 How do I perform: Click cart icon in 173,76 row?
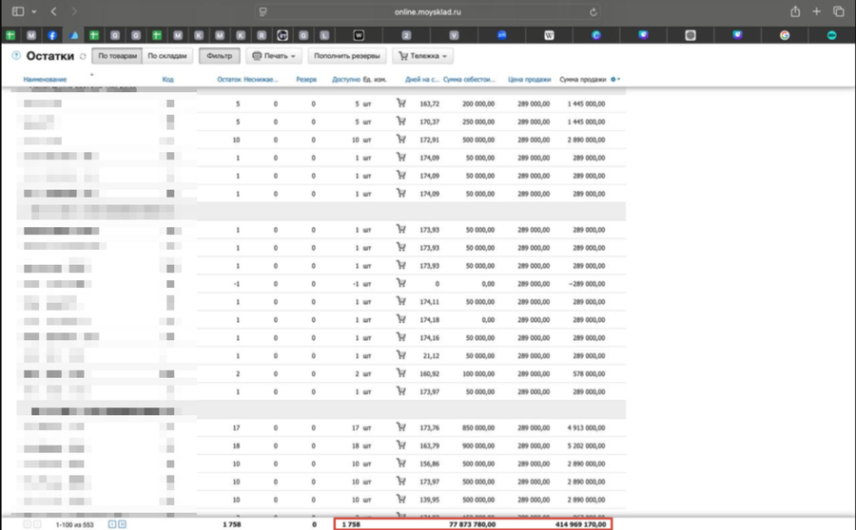[x=401, y=427]
